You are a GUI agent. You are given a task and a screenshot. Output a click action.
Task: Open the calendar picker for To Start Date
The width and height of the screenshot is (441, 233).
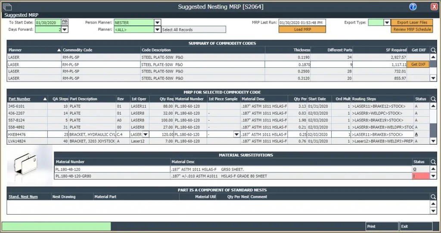(x=65, y=22)
